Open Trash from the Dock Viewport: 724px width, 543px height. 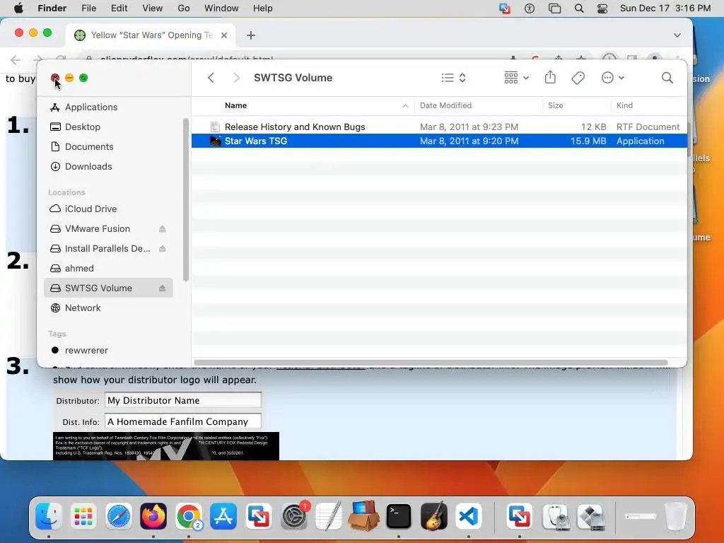point(675,515)
